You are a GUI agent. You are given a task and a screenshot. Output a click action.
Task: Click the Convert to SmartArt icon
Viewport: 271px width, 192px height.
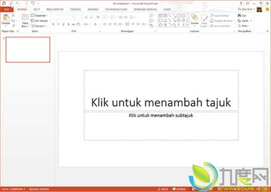click(x=151, y=26)
